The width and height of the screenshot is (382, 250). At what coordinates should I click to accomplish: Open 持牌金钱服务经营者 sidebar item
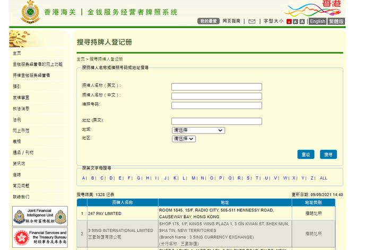point(31,75)
